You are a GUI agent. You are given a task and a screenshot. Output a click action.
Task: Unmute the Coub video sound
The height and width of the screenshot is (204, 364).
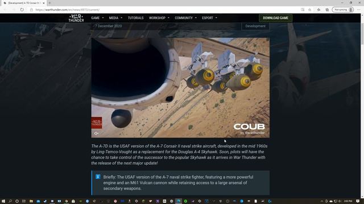point(96,133)
